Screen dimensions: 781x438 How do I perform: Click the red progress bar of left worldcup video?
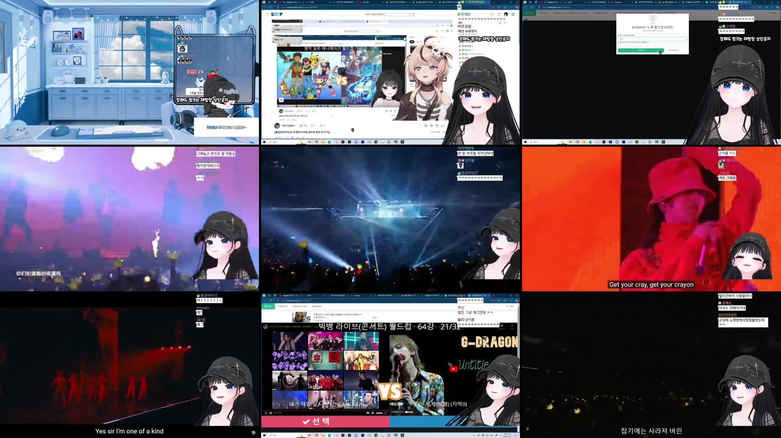click(x=325, y=410)
